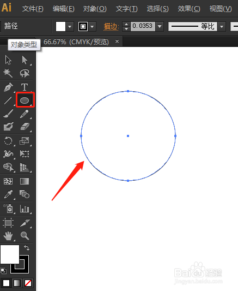Open the 描边 stroke panel link
This screenshot has height=291, width=238.
pos(111,27)
